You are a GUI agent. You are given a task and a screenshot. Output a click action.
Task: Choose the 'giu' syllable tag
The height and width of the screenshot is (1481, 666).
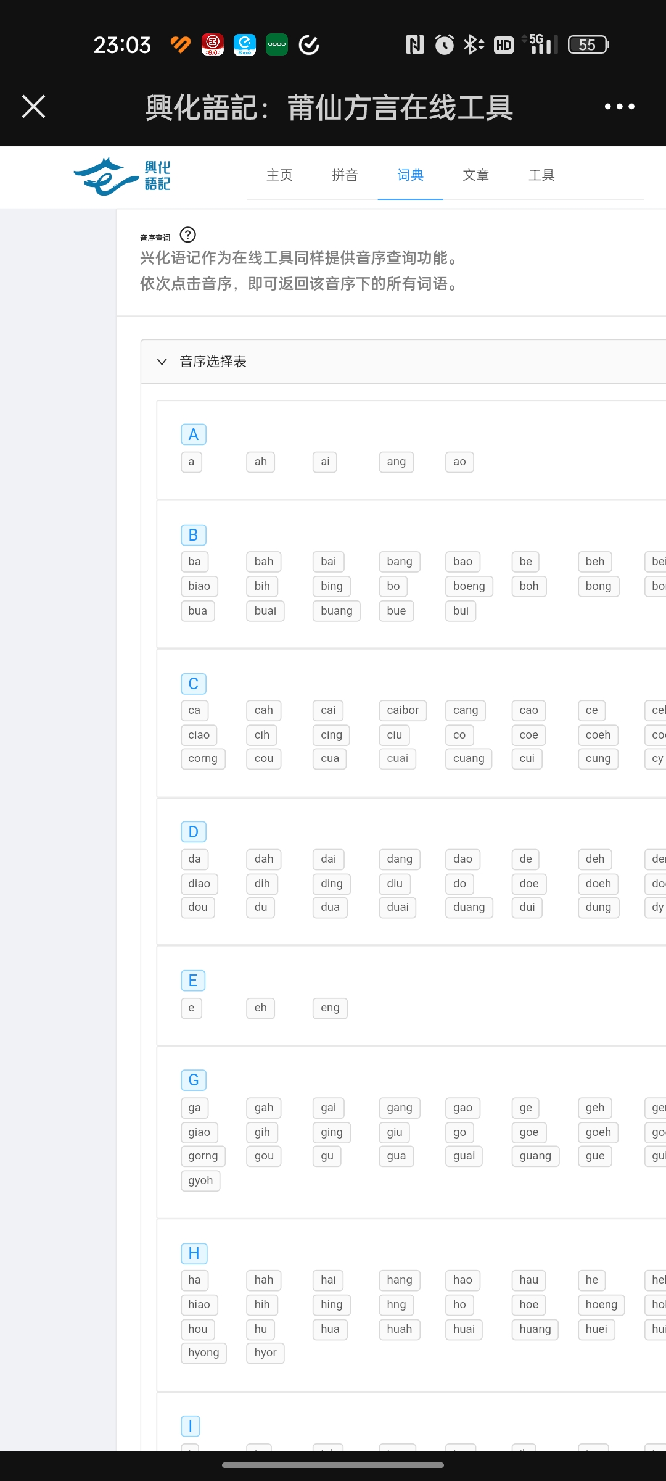(395, 1132)
